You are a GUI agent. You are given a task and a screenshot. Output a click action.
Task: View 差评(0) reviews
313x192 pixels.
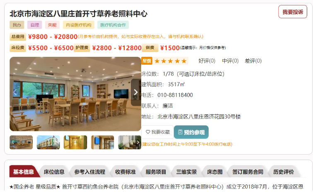pos(253,61)
